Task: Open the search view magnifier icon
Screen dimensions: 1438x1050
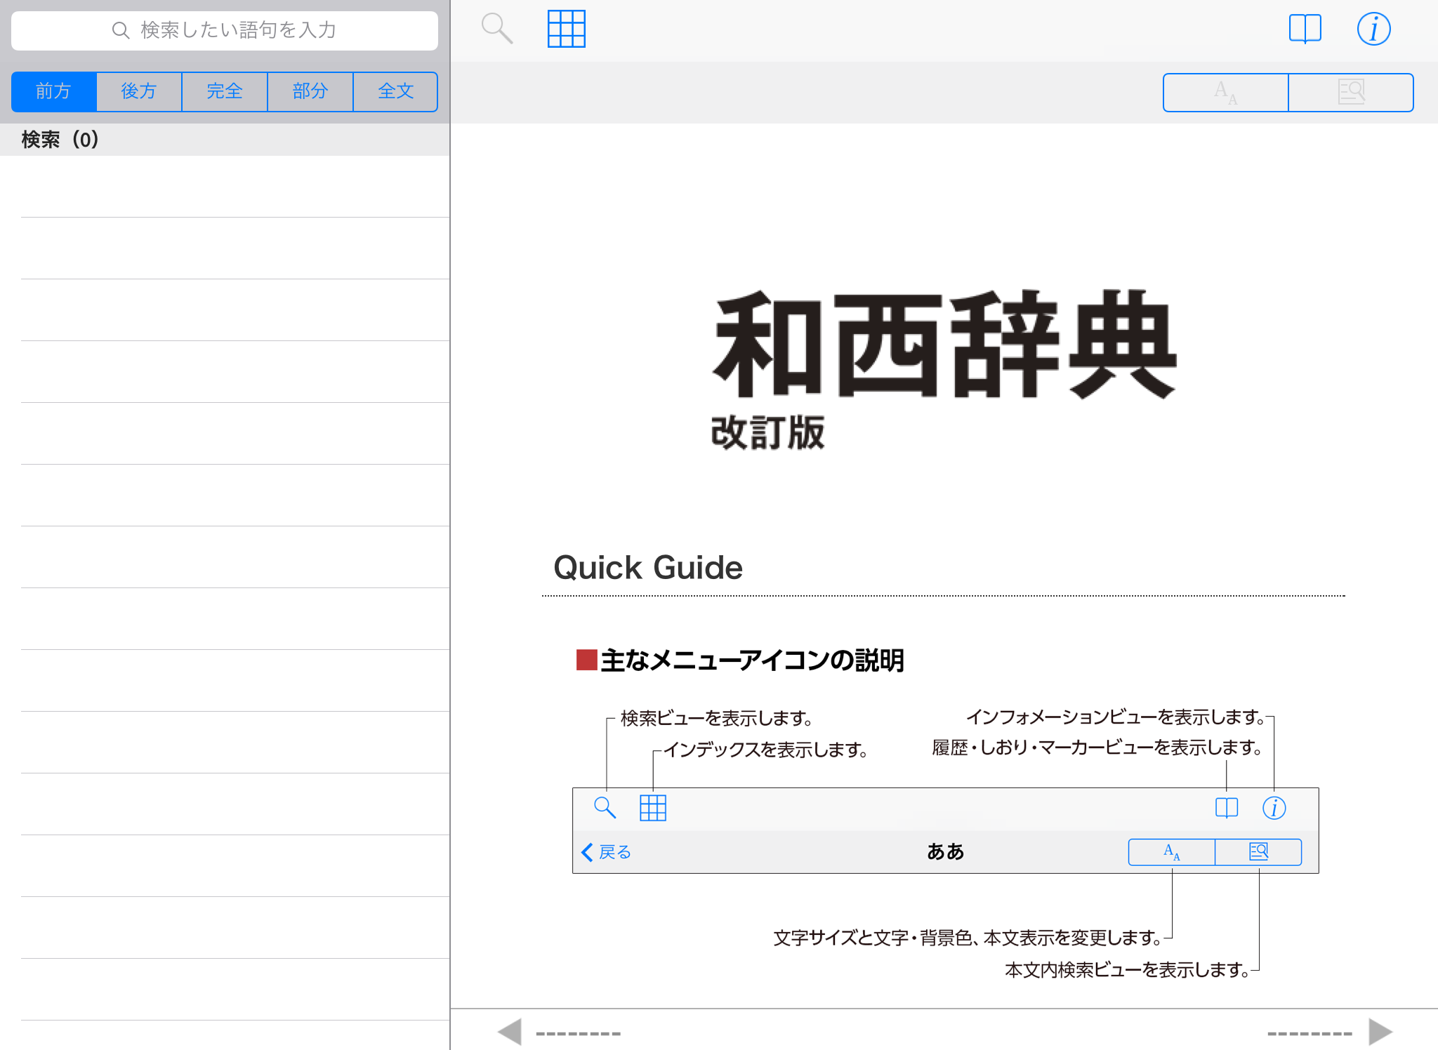Action: (496, 29)
